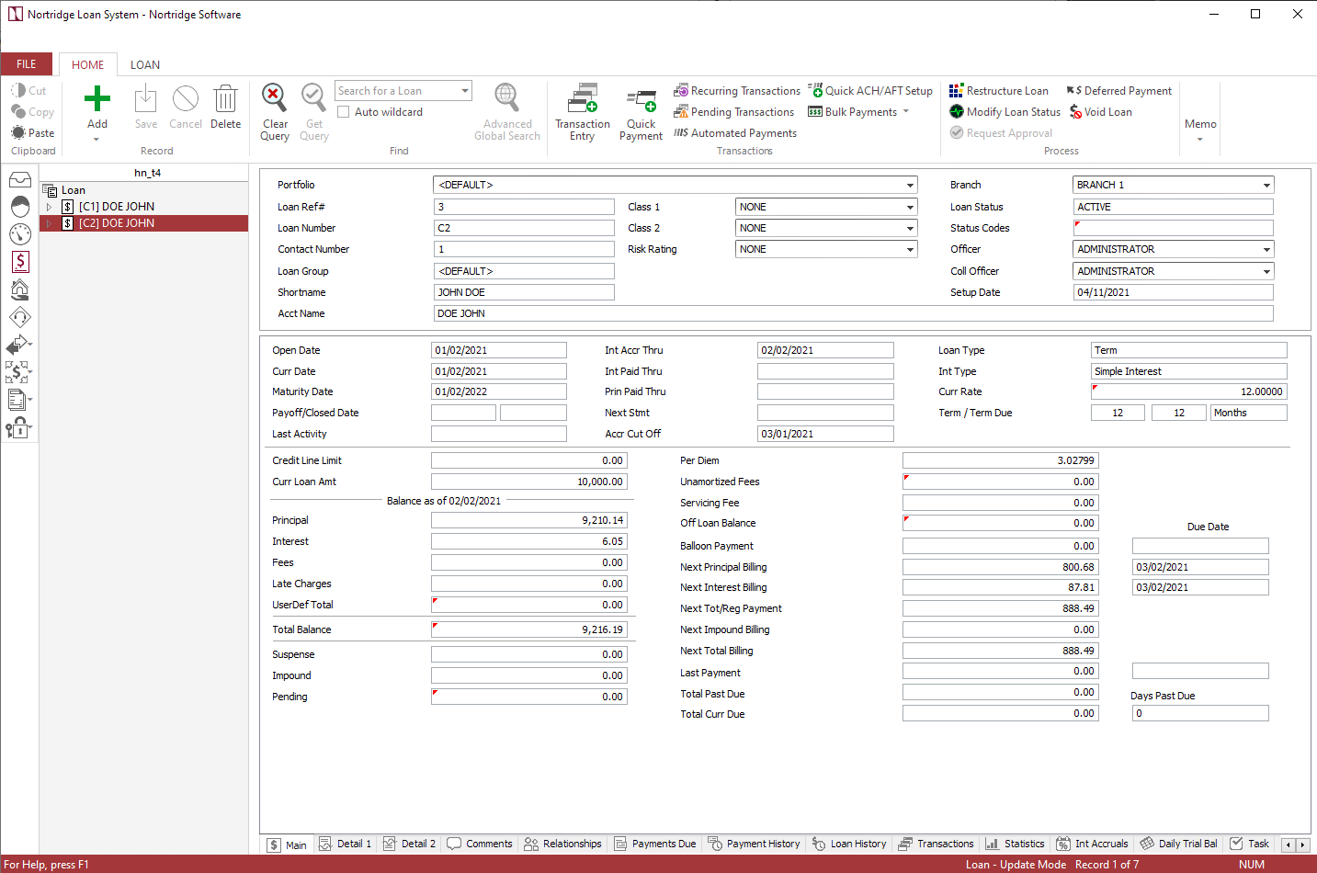Click the Maturity Date field
1317x873 pixels.
(x=499, y=391)
